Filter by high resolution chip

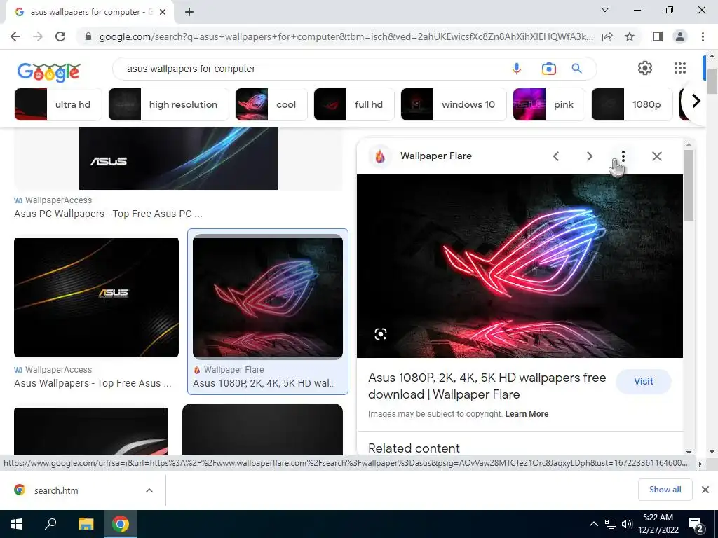168,104
